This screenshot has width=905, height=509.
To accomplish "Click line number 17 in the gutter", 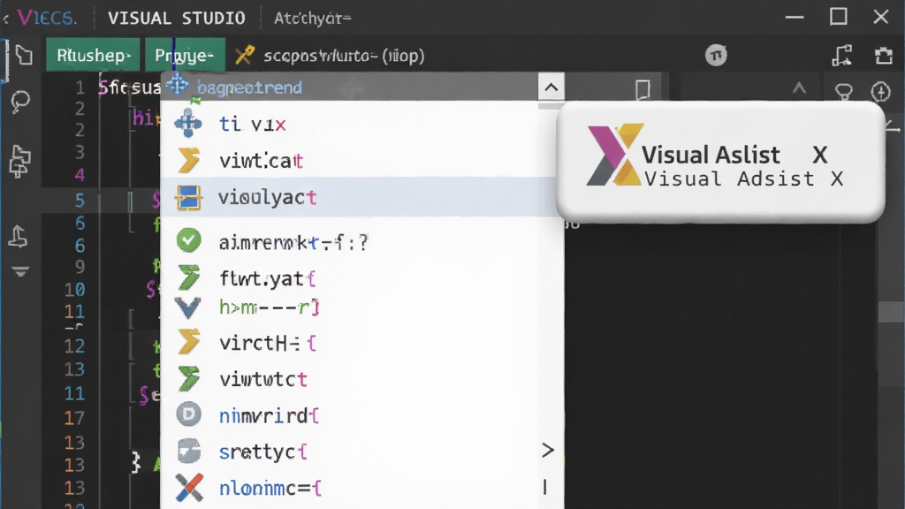I will tap(74, 418).
